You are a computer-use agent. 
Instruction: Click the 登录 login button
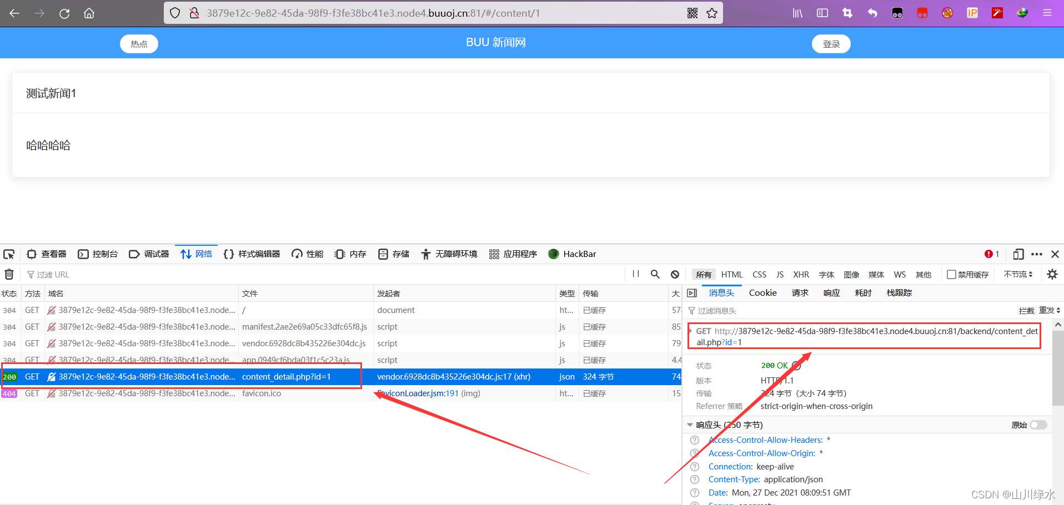(831, 43)
